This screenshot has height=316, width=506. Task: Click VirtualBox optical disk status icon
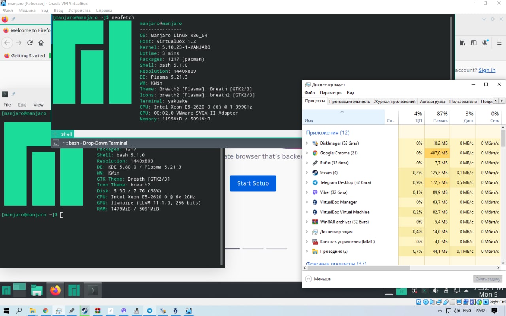[425, 302]
